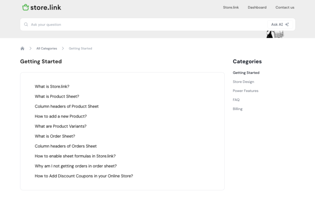Open the Billing category
315x202 pixels.
237,109
